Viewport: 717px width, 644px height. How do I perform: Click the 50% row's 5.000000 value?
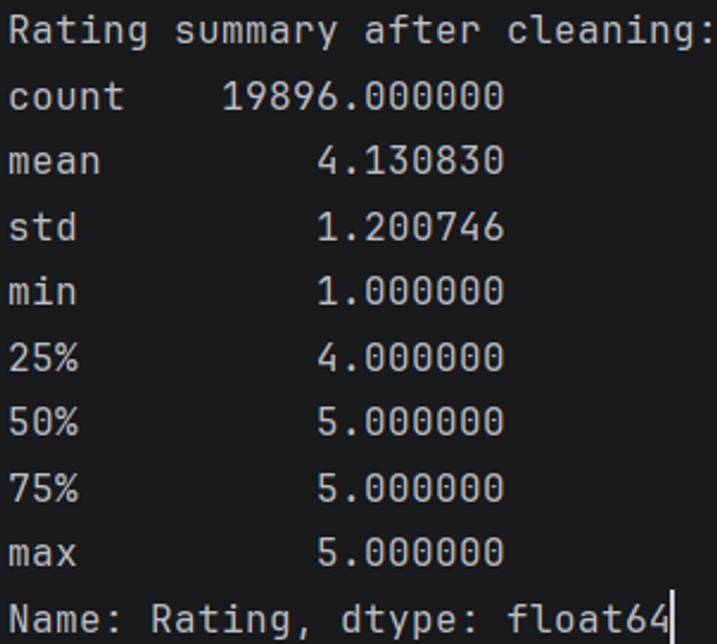pos(410,422)
